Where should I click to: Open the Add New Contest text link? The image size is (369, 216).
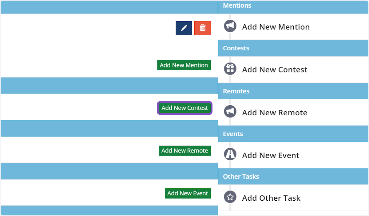coord(275,70)
